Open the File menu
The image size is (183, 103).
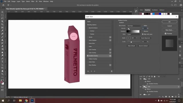click(5, 1)
